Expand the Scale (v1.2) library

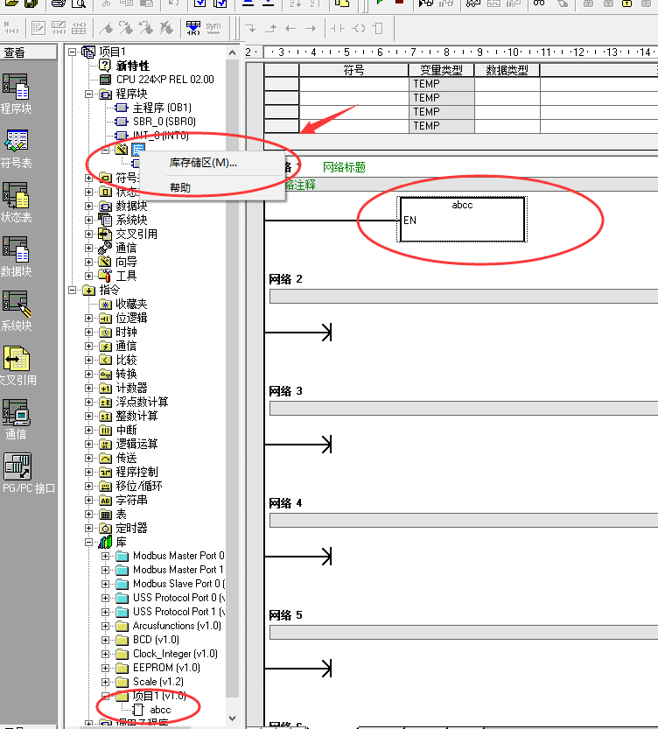tap(106, 682)
